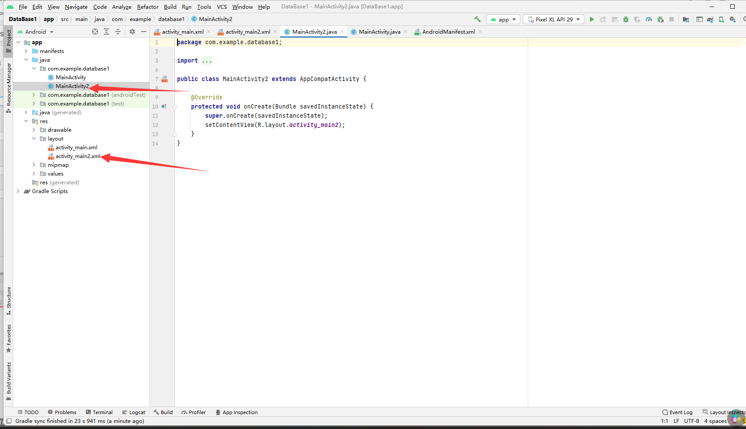Open the Refactor menu
Image resolution: width=746 pixels, height=429 pixels.
[148, 7]
